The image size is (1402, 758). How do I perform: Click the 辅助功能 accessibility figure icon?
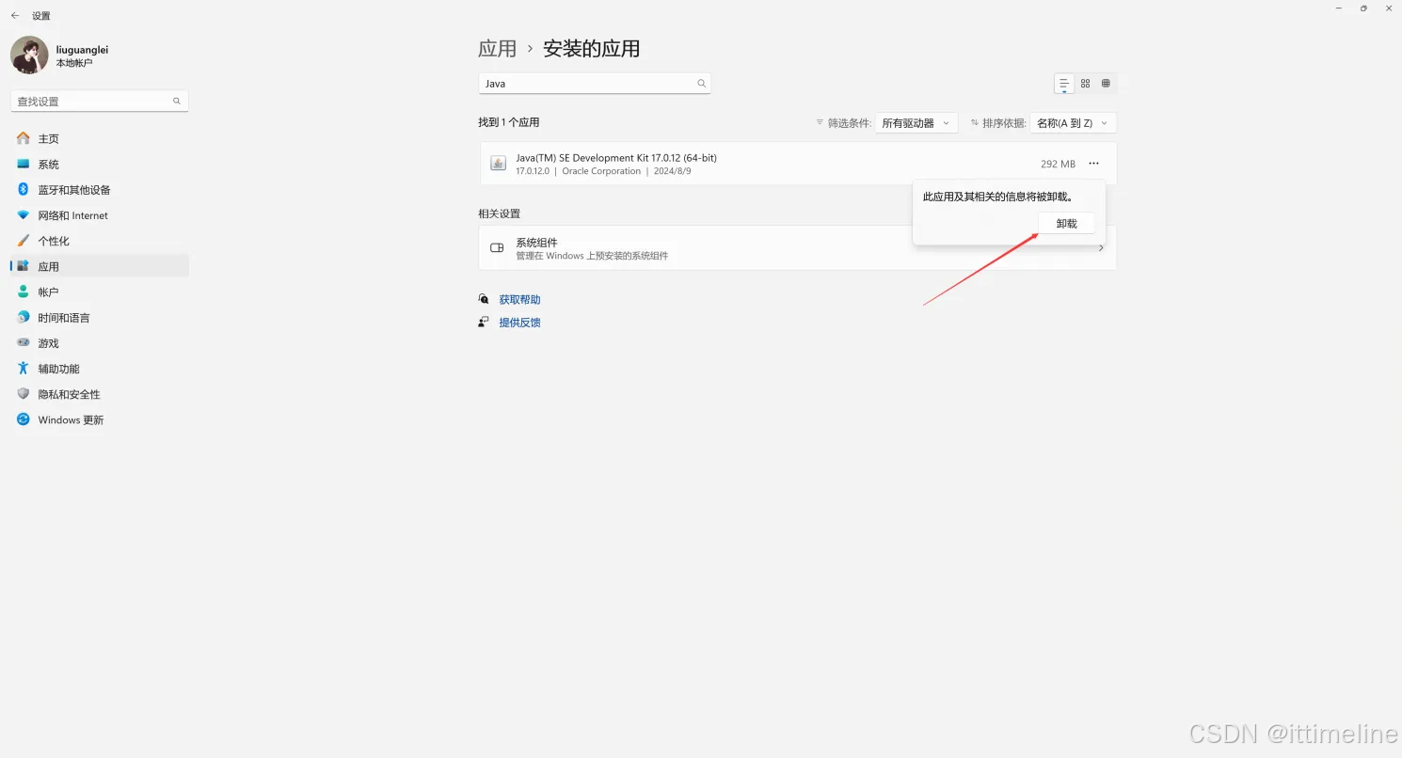[24, 368]
